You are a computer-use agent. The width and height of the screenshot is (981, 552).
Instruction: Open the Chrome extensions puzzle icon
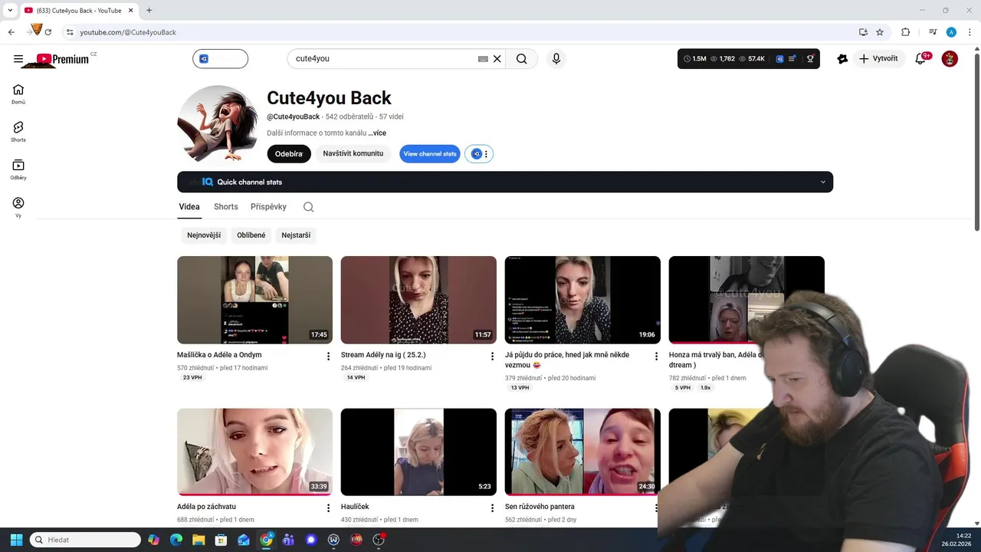[x=905, y=32]
